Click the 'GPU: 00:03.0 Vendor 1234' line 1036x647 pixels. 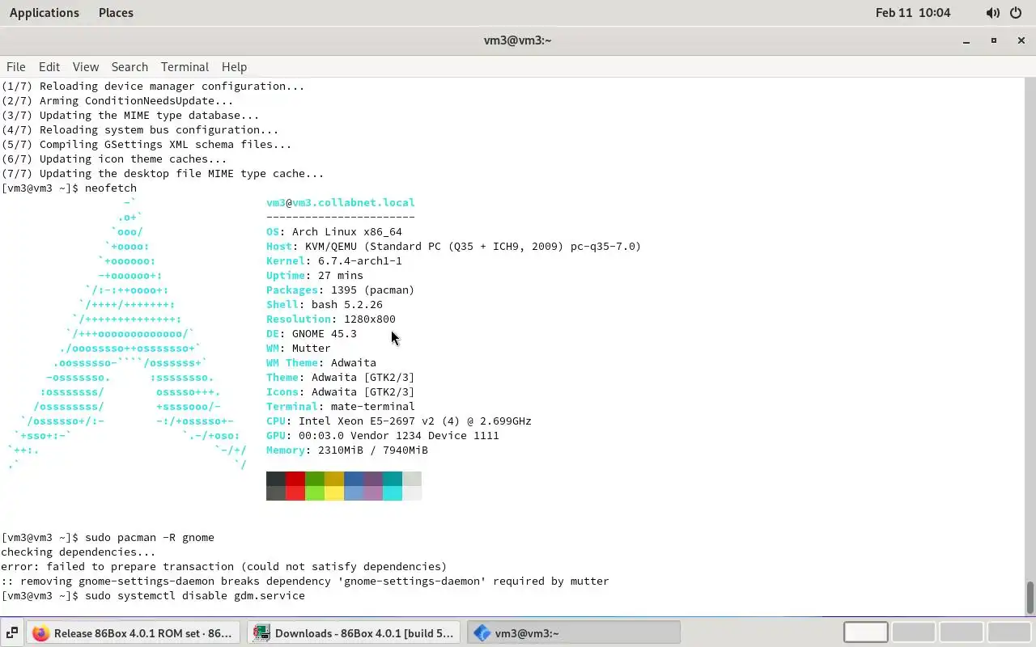[x=383, y=436]
